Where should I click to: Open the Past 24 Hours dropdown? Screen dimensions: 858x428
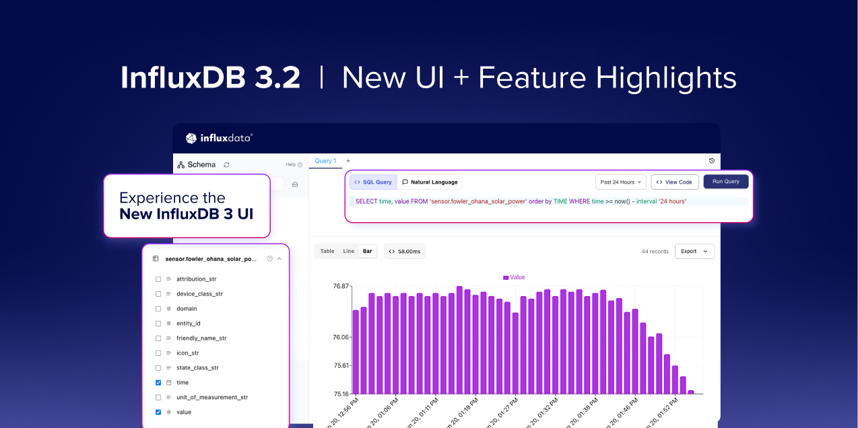tap(621, 182)
